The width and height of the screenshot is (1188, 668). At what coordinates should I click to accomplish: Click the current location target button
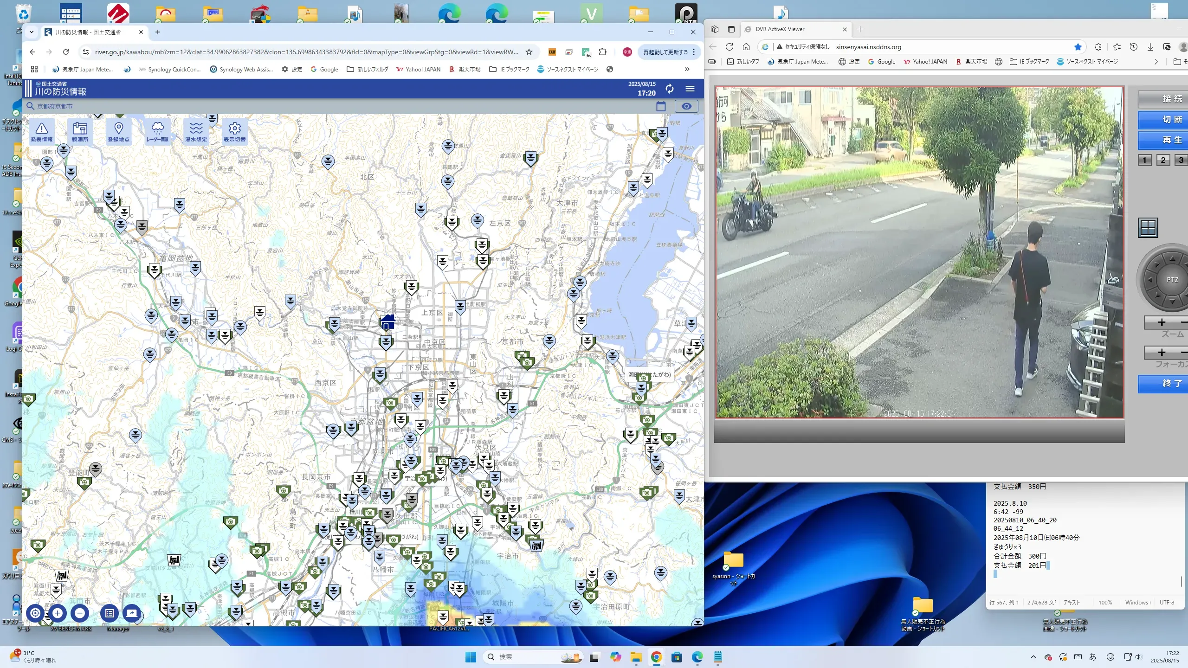coord(35,613)
